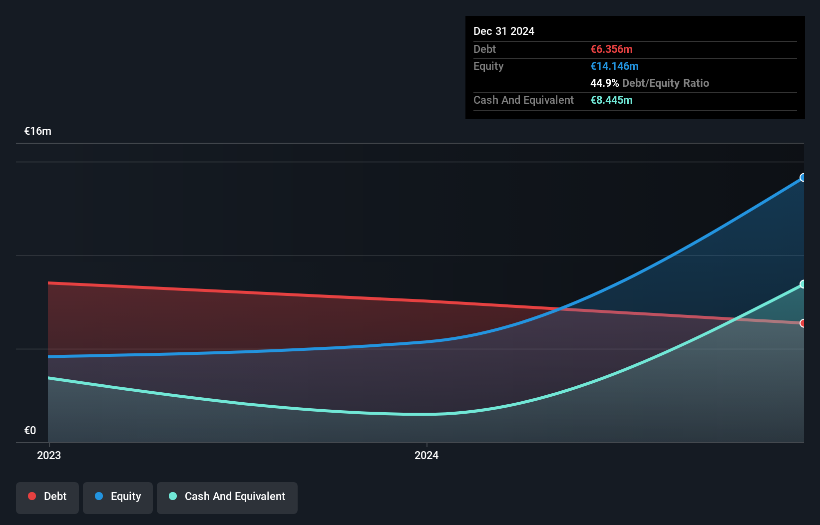Image resolution: width=820 pixels, height=525 pixels.
Task: Toggle the Cash And Equivalent series visibility
Action: point(227,497)
